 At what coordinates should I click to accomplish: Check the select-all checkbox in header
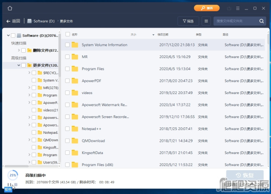[67, 34]
